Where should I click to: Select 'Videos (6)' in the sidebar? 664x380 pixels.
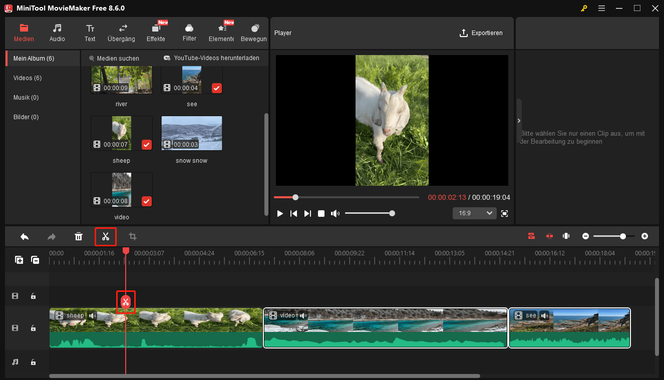(x=29, y=78)
